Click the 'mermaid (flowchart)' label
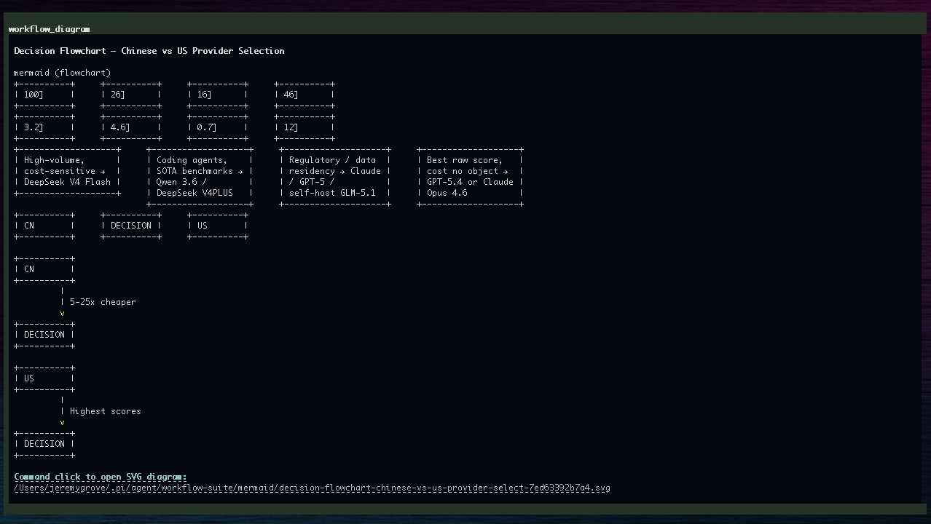 (x=63, y=73)
